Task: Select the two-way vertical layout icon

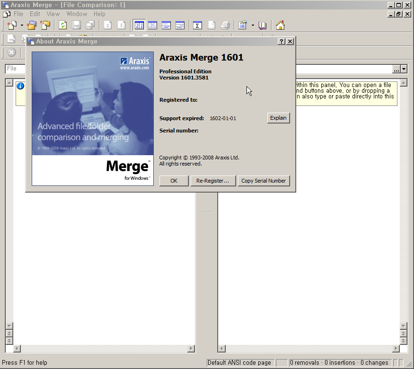Action: 139,26
